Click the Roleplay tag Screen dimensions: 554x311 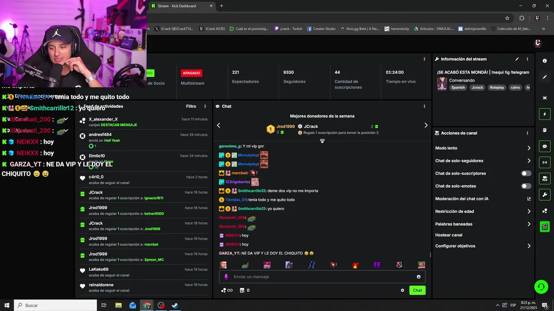coord(497,87)
